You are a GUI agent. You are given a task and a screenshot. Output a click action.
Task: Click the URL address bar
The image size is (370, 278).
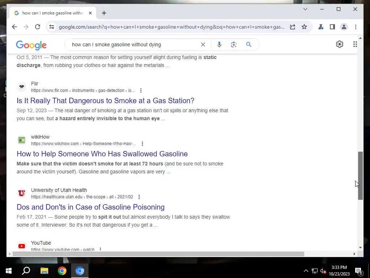click(x=172, y=27)
